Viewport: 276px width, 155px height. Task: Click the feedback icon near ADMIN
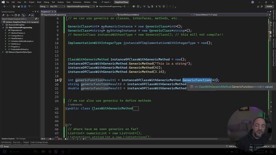[x=262, y=6]
